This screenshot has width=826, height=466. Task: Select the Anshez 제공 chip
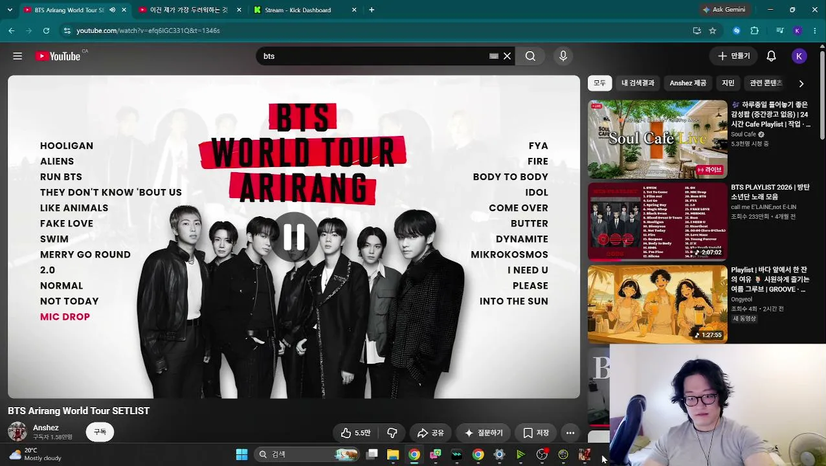[687, 83]
